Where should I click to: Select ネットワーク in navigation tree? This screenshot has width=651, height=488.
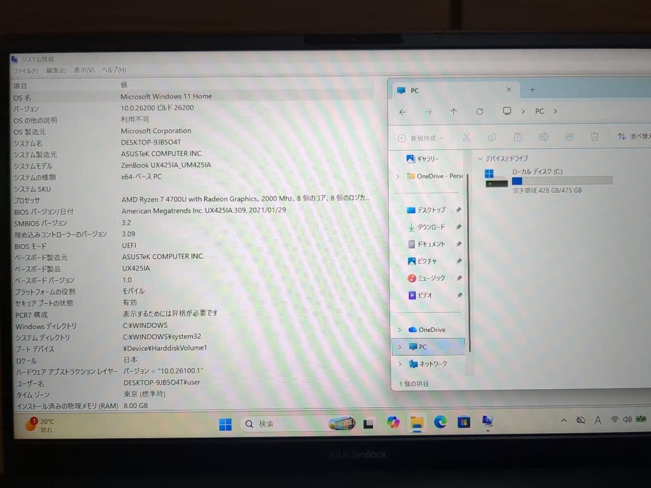428,364
